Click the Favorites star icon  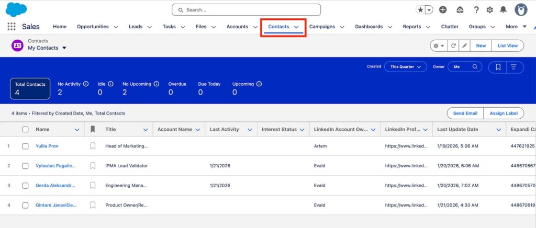point(421,10)
